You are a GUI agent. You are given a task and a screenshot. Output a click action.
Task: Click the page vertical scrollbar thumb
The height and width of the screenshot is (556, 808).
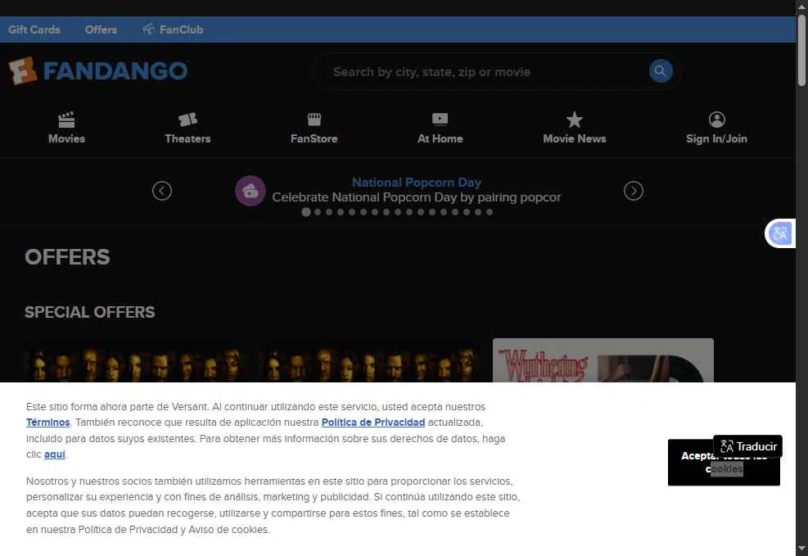point(801,50)
